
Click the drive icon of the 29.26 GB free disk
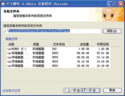pos(9,61)
